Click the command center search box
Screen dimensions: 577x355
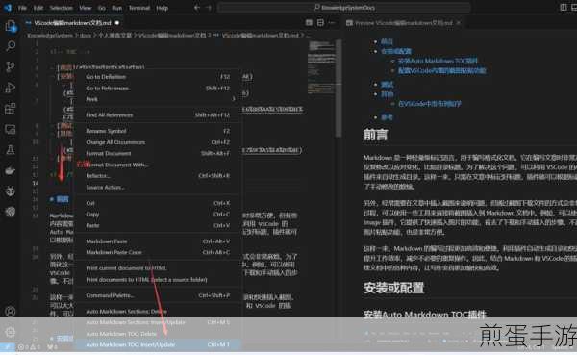coord(344,8)
